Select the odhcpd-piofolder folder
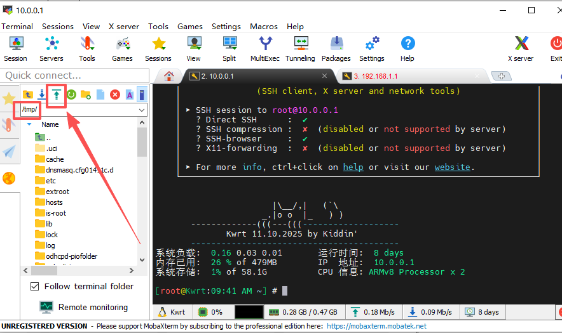The height and width of the screenshot is (333, 562). click(66, 256)
